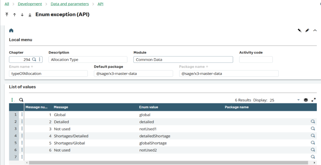Expand the List of values grid to fullscreen
Viewport: 321px width, 165px height.
[313, 100]
